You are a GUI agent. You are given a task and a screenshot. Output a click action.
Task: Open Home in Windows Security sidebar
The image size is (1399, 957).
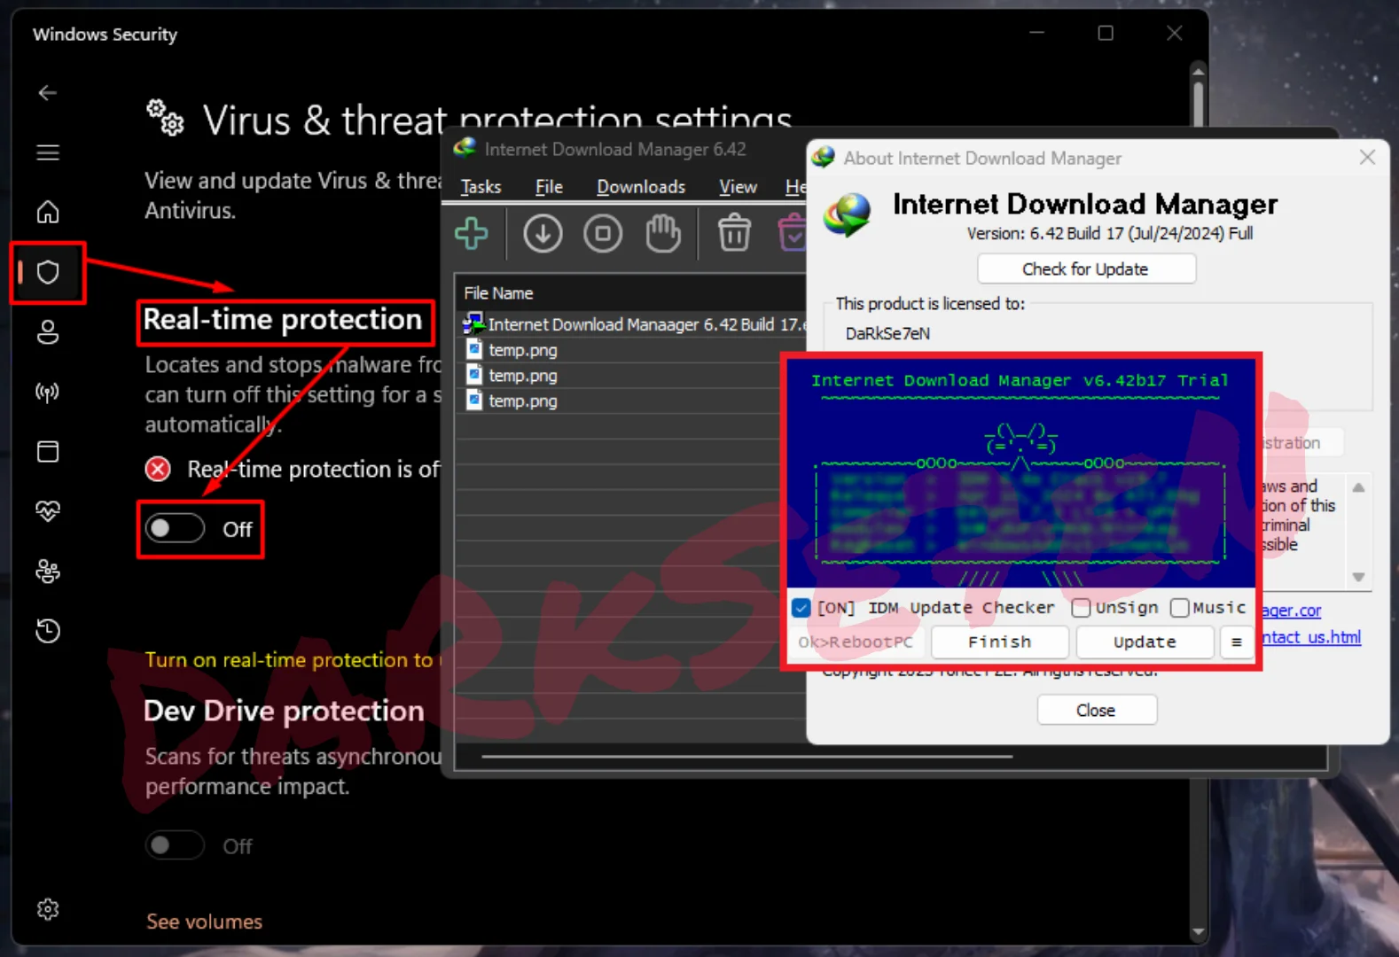(x=48, y=212)
